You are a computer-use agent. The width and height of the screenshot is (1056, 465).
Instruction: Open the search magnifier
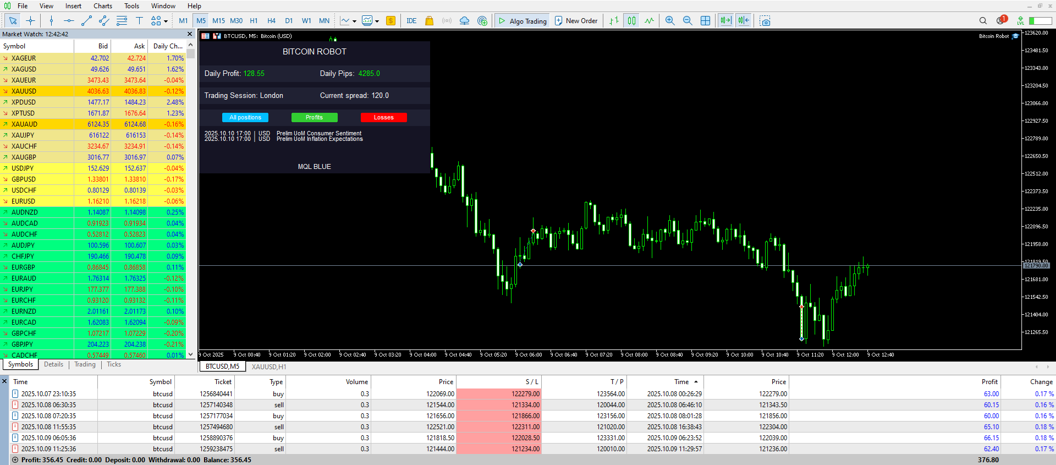pos(983,21)
